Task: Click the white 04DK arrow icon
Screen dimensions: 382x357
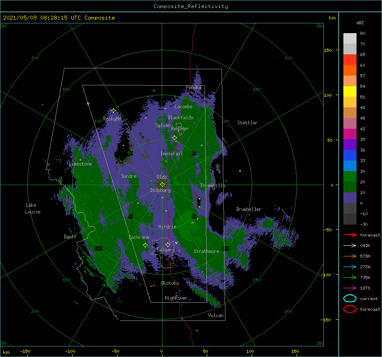Action: tap(350, 245)
